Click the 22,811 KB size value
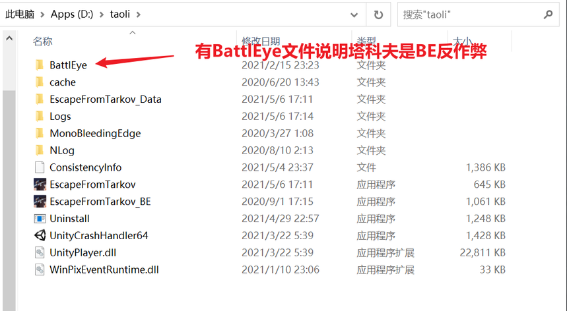The width and height of the screenshot is (567, 311). [x=483, y=252]
